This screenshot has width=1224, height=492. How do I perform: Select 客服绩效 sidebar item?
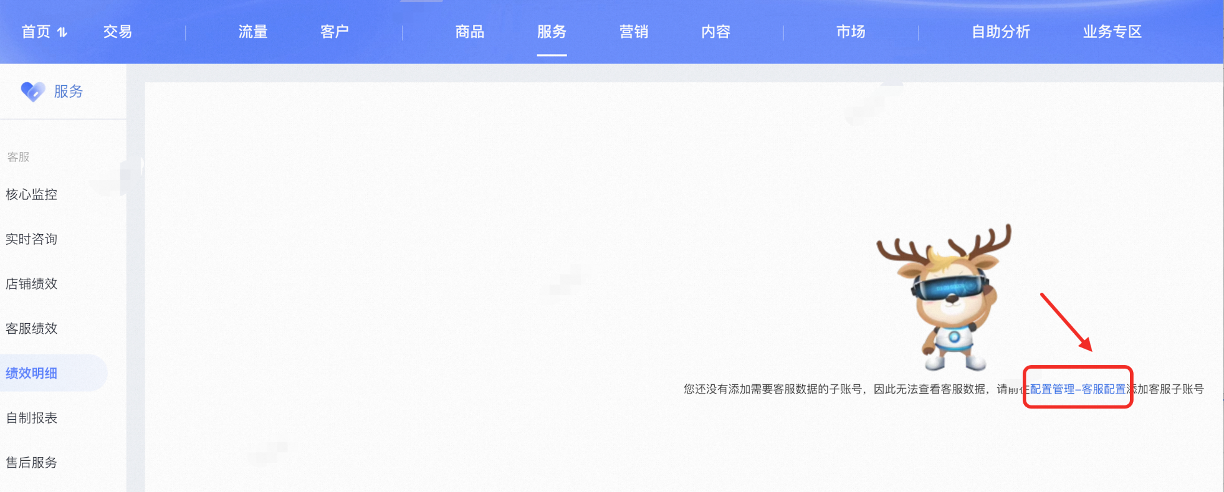tap(31, 328)
